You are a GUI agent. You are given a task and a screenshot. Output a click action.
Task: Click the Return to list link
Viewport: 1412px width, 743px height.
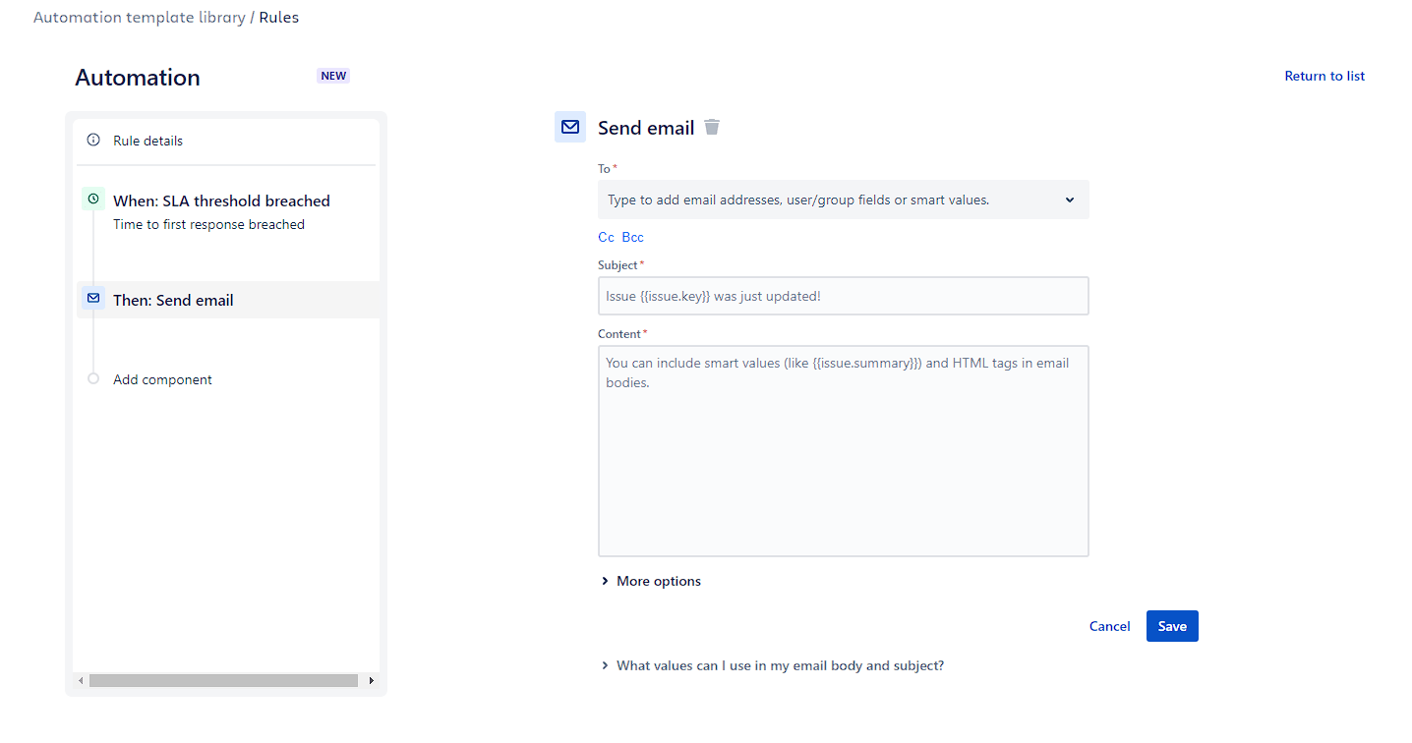click(1324, 76)
